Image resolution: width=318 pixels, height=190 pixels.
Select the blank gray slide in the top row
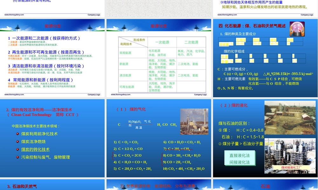tap(159, 9)
